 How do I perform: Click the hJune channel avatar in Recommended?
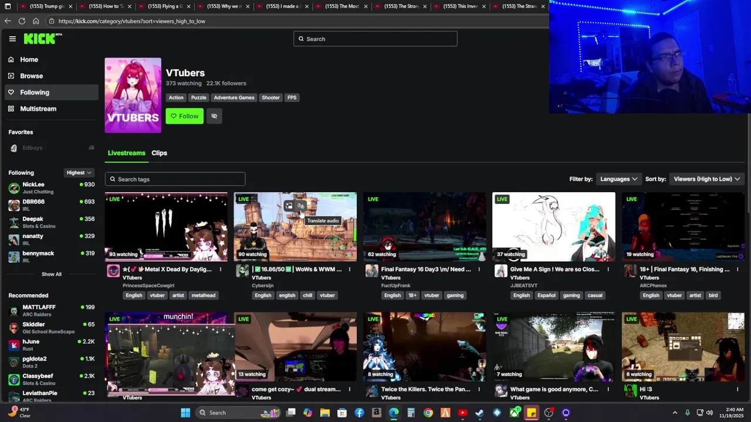point(14,345)
